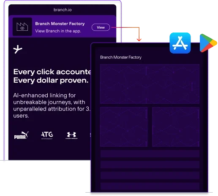Click the Branch logo mark

(18, 49)
